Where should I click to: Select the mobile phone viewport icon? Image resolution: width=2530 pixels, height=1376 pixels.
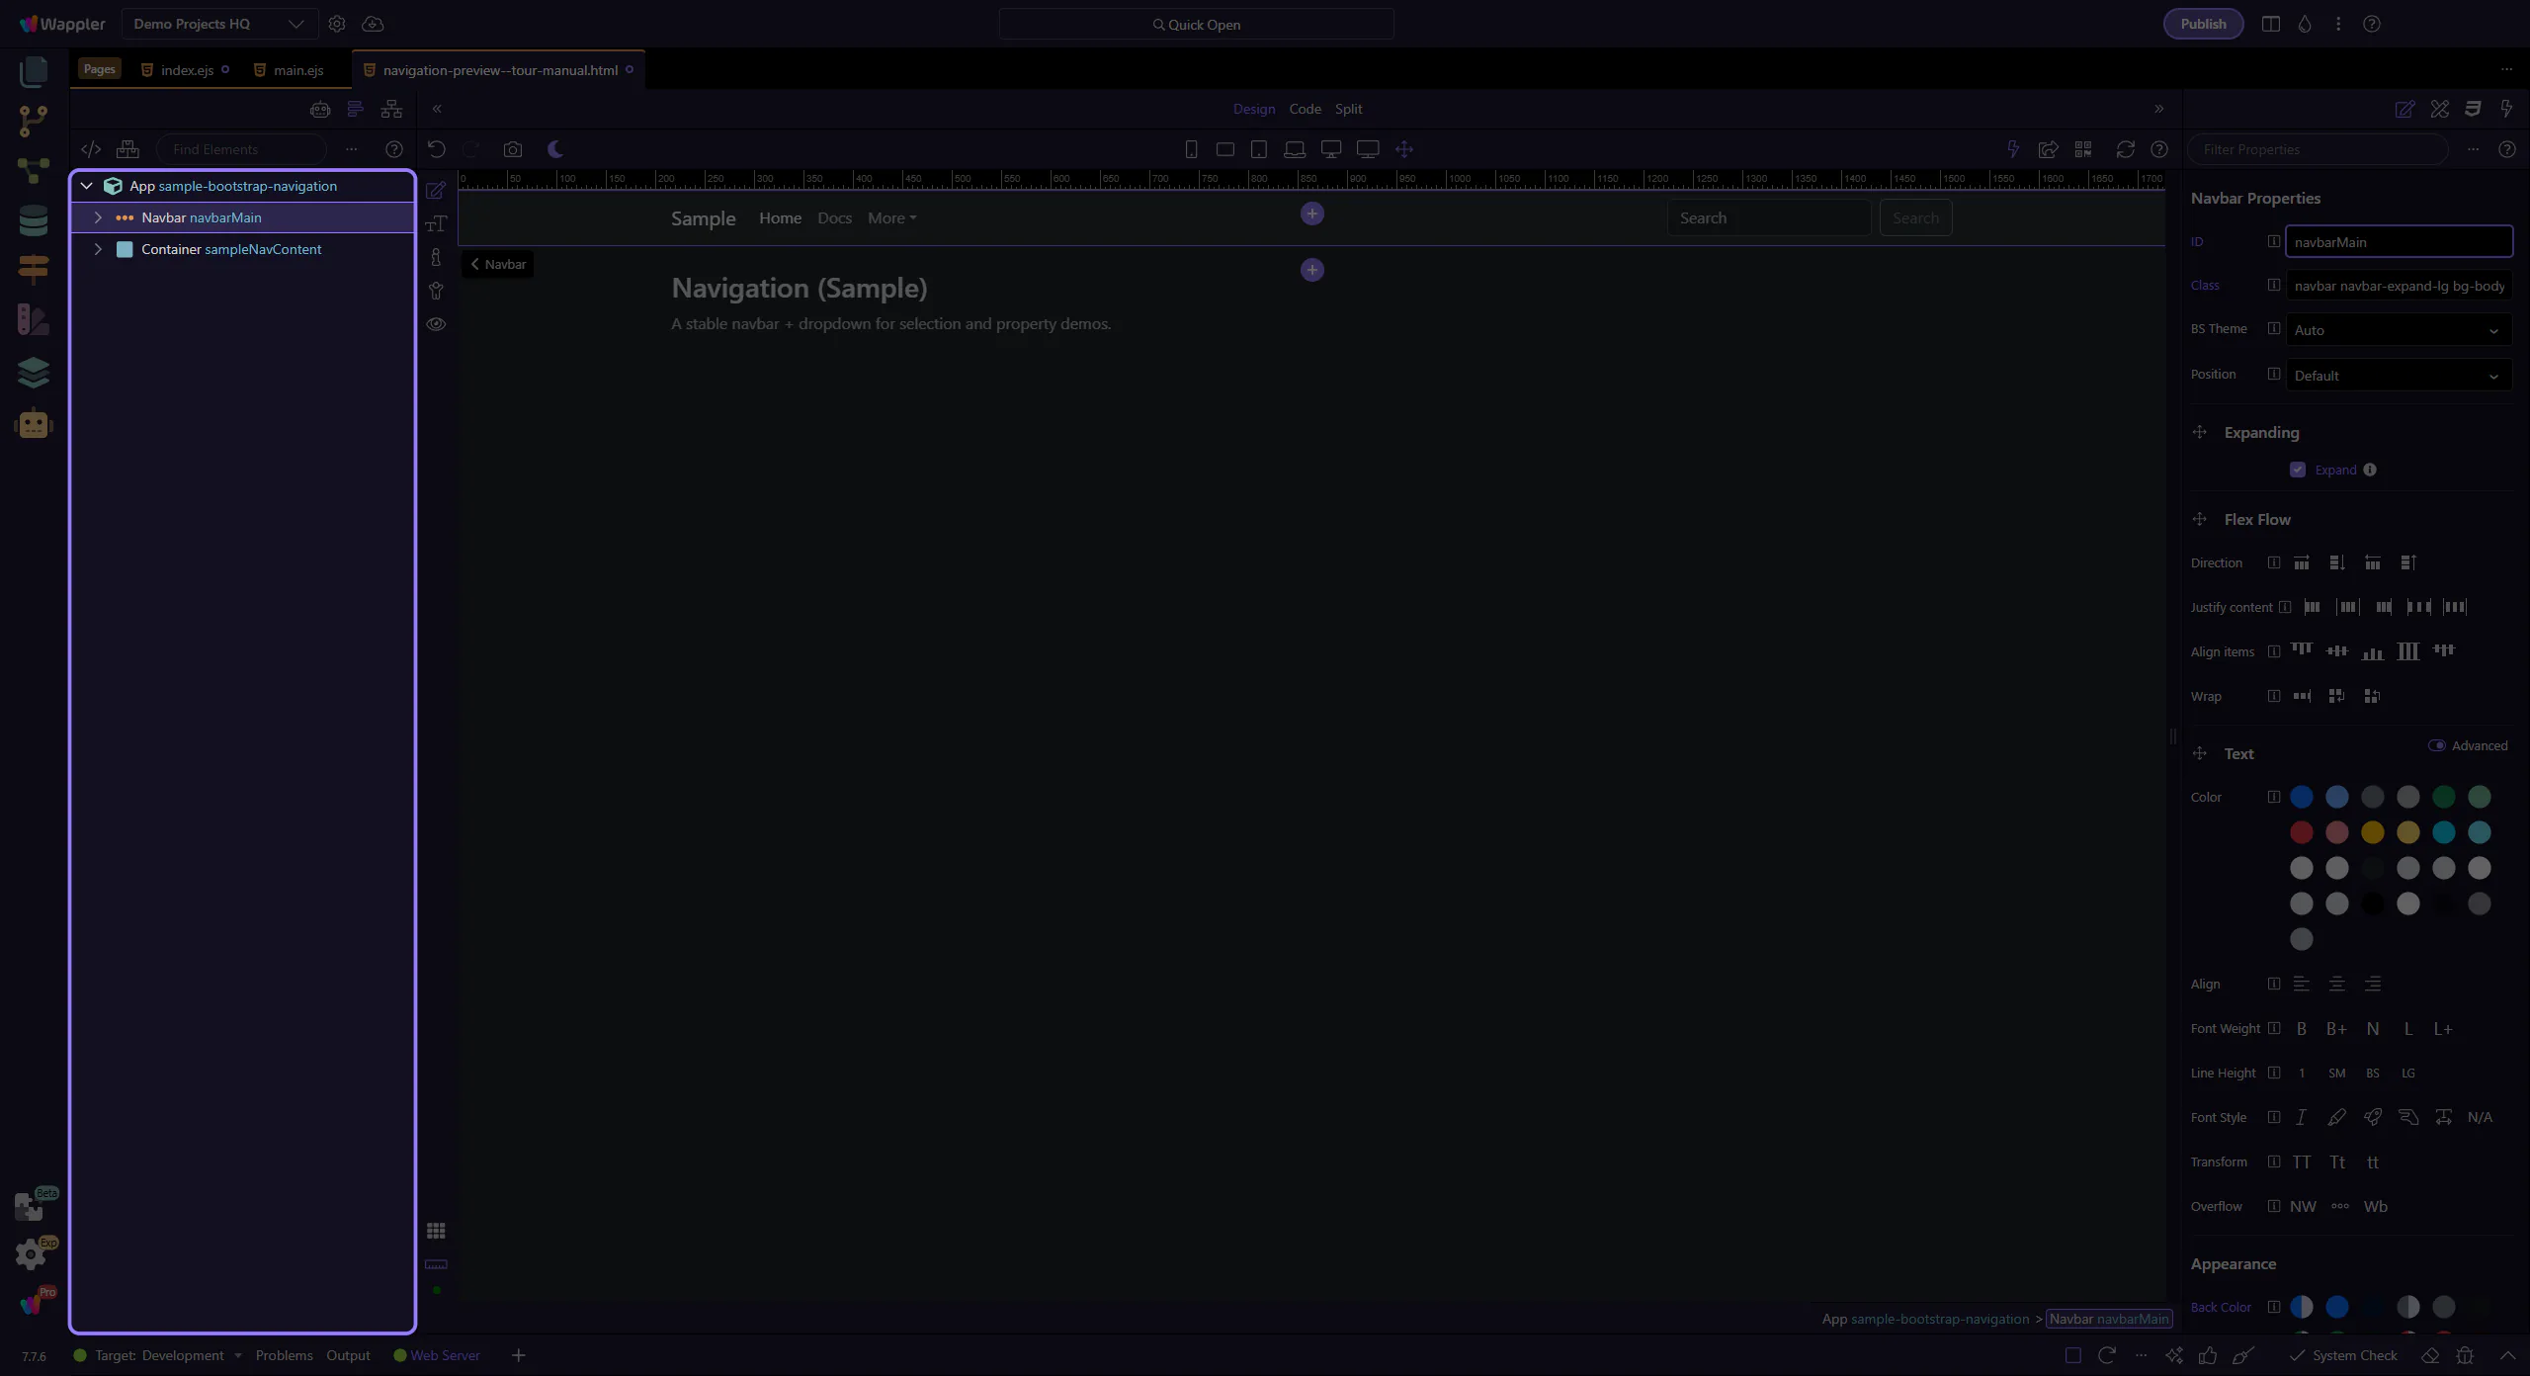click(x=1191, y=149)
